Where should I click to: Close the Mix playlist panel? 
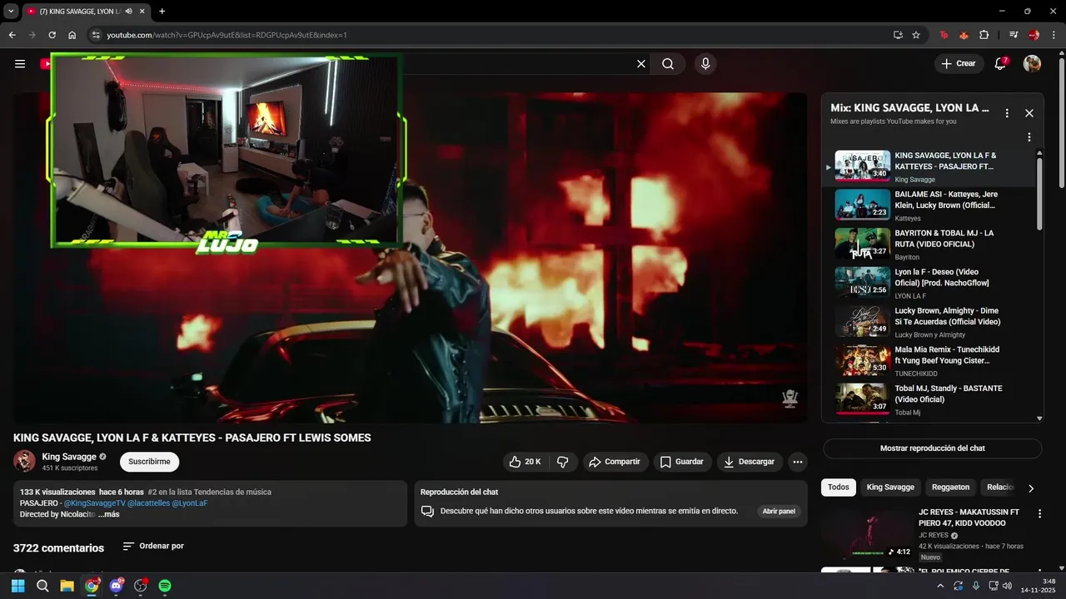(x=1029, y=113)
